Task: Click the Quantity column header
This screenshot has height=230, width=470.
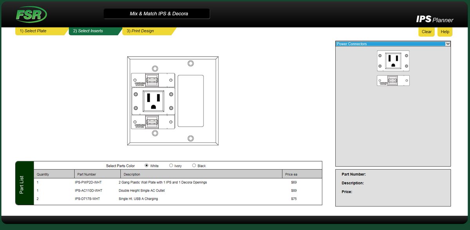Action: [54, 174]
